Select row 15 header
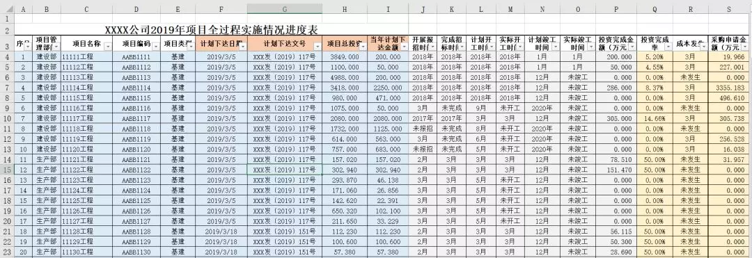The height and width of the screenshot is (258, 752). [x=7, y=170]
